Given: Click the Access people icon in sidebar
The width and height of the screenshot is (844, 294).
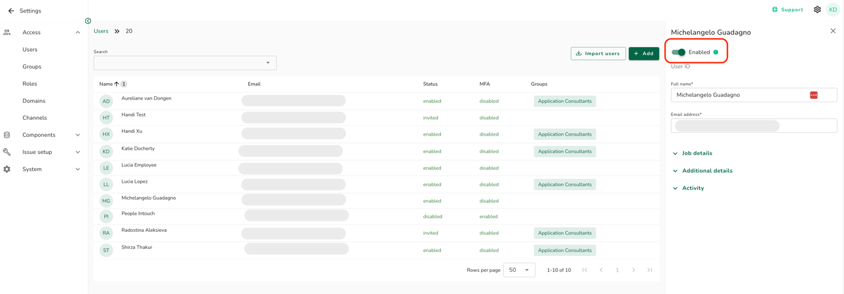Looking at the screenshot, I should [7, 32].
